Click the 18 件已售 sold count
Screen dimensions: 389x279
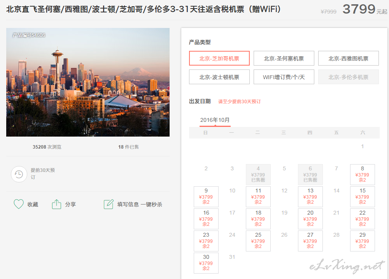pos(128,147)
